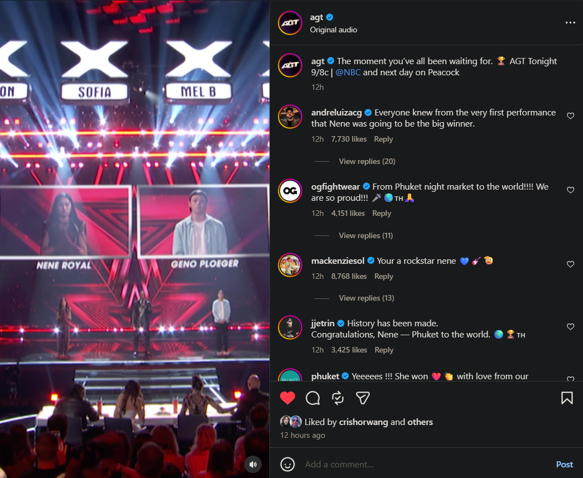Share the post via the paper plane icon

[363, 398]
